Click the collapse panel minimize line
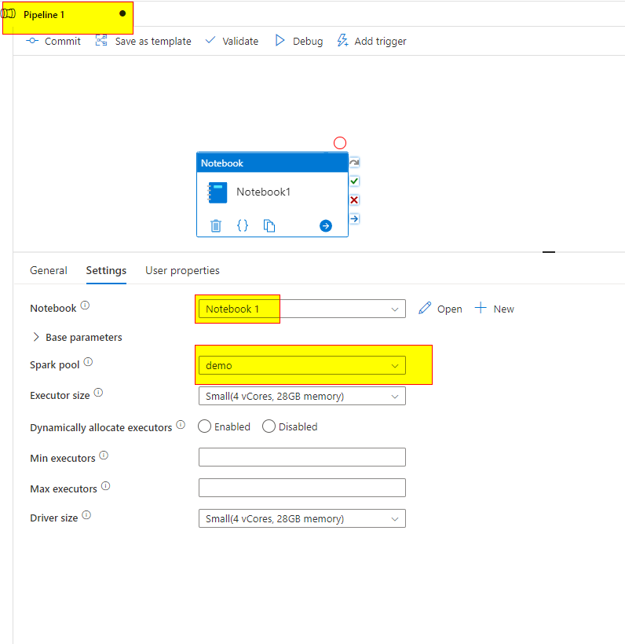The width and height of the screenshot is (625, 644). 549,252
